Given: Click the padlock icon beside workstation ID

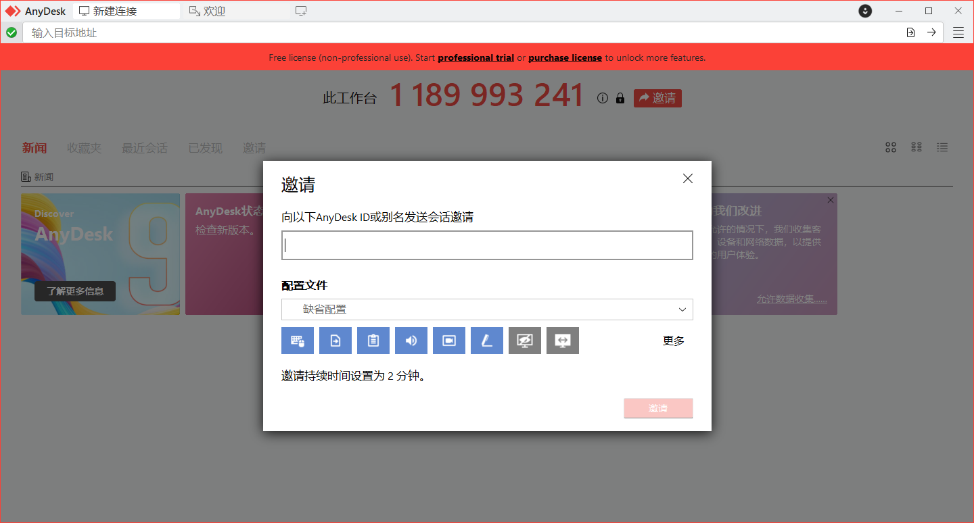Looking at the screenshot, I should (x=620, y=99).
